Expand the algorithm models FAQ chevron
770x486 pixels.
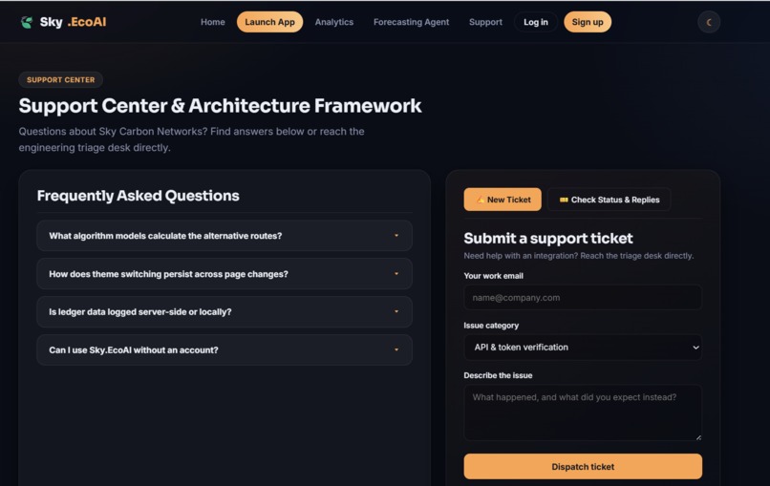click(396, 236)
